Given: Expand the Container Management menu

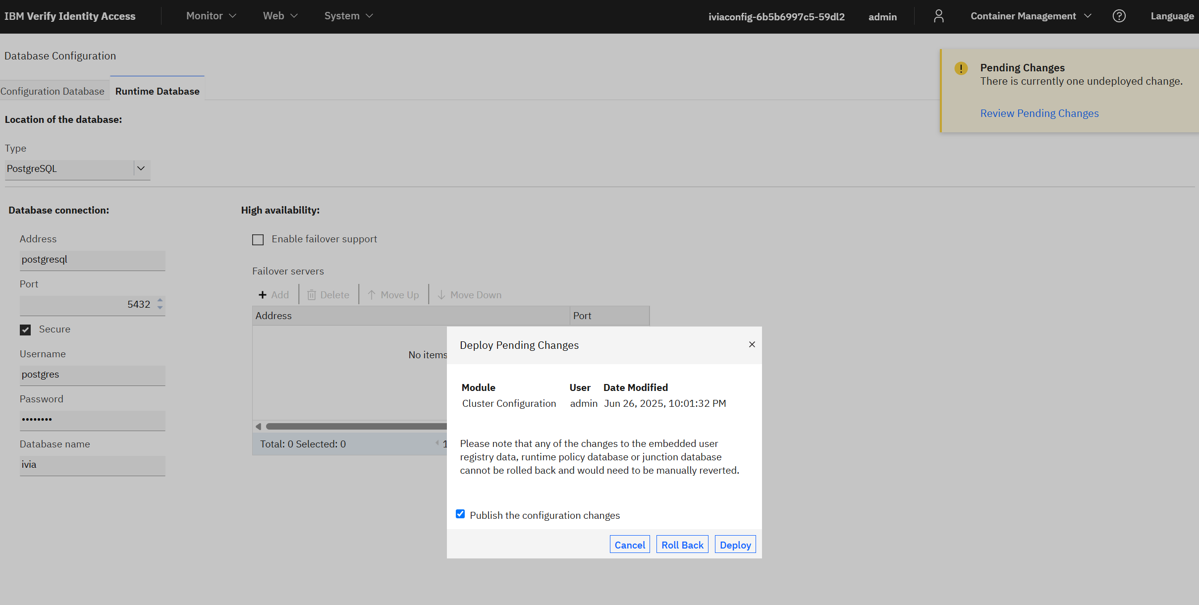Looking at the screenshot, I should 1030,16.
